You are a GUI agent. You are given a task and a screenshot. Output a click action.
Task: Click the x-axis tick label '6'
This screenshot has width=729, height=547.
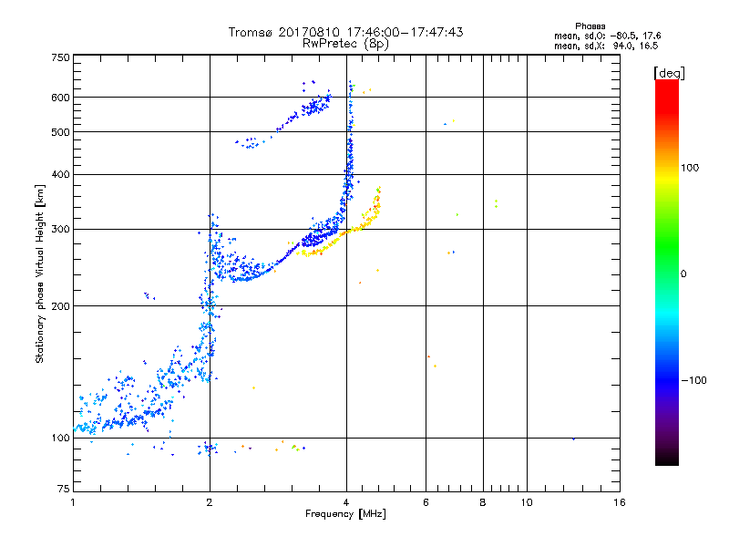pos(426,502)
